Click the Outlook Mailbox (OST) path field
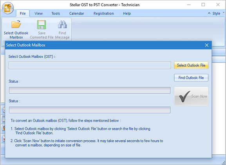226x165 pixels. [90, 65]
